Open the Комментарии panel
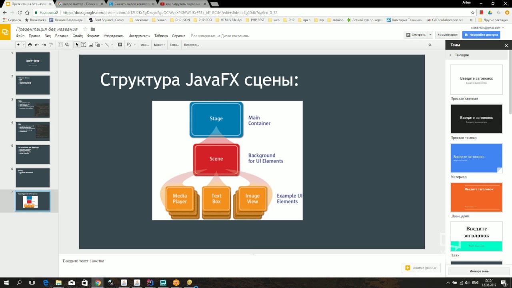This screenshot has width=512, height=288. pos(447,35)
